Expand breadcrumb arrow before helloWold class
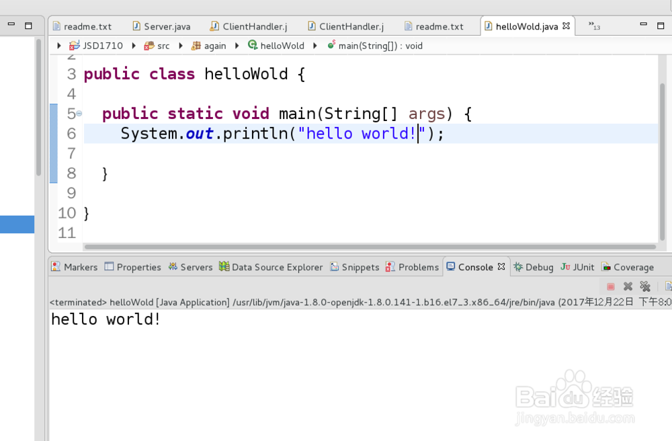This screenshot has height=441, width=672. click(x=237, y=46)
